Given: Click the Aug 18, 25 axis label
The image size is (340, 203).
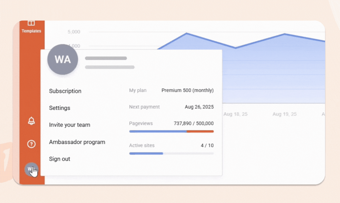Looking at the screenshot, I should [x=236, y=114].
